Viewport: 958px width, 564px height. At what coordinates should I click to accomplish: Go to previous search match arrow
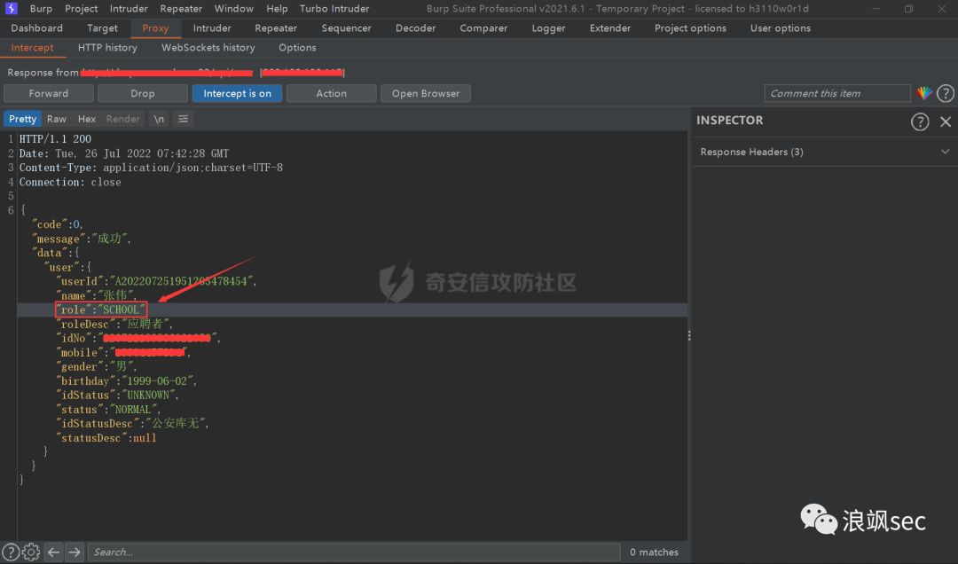tap(54, 552)
